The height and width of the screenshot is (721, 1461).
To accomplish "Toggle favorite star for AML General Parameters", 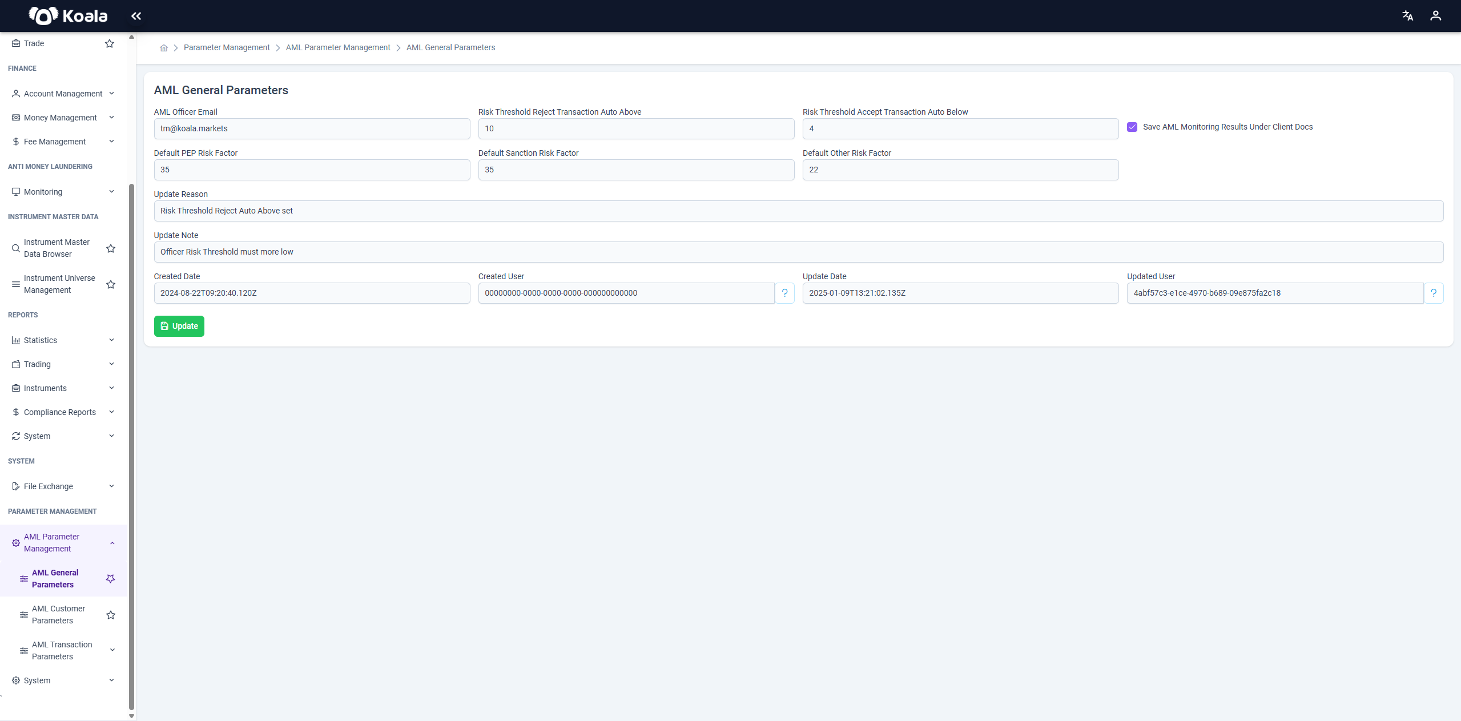I will pyautogui.click(x=111, y=579).
